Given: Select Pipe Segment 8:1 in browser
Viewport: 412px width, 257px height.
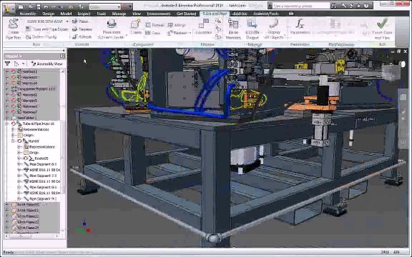Looking at the screenshot, I should (x=43, y=187).
